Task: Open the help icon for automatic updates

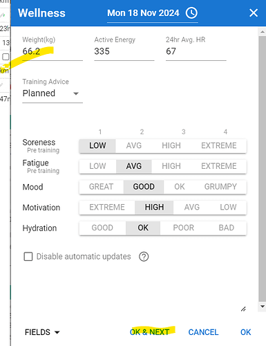Action: tap(144, 257)
